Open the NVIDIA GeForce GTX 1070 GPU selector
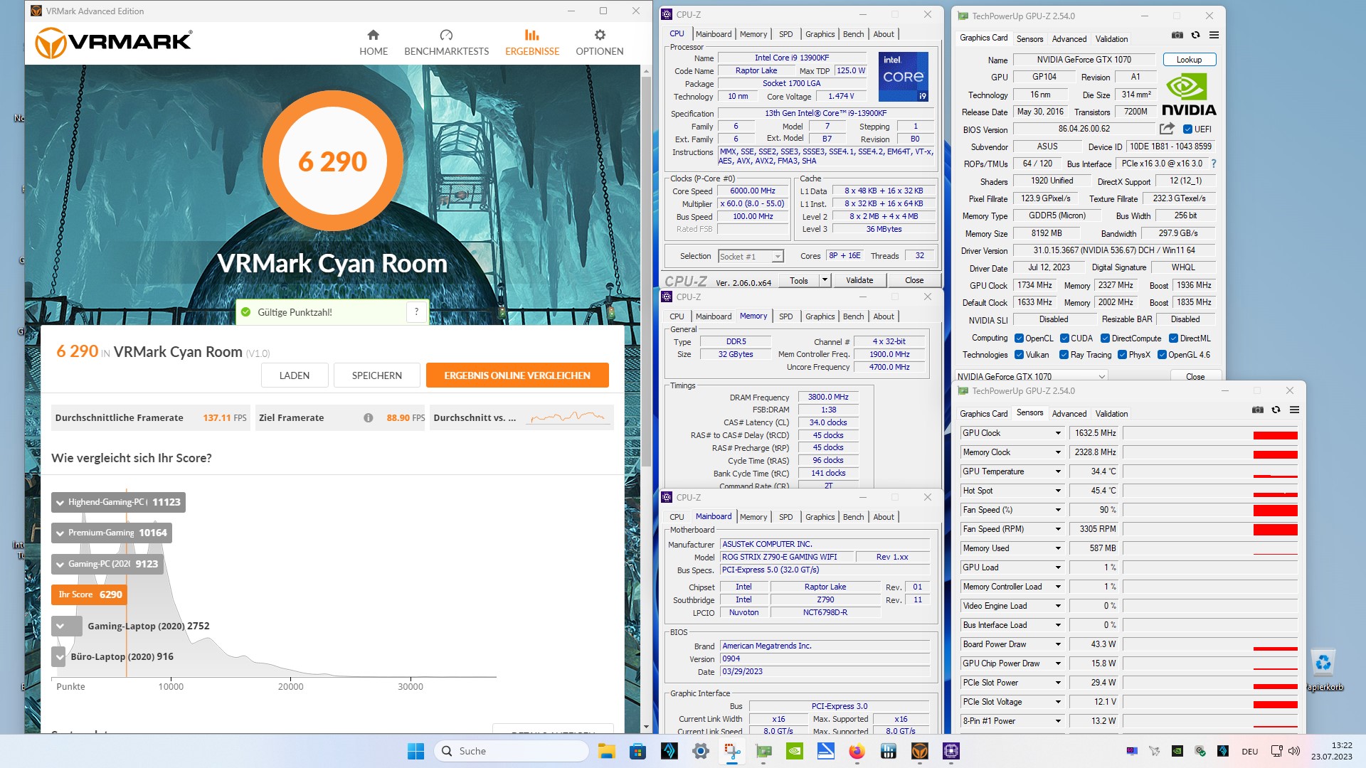The image size is (1366, 768). (x=1031, y=376)
